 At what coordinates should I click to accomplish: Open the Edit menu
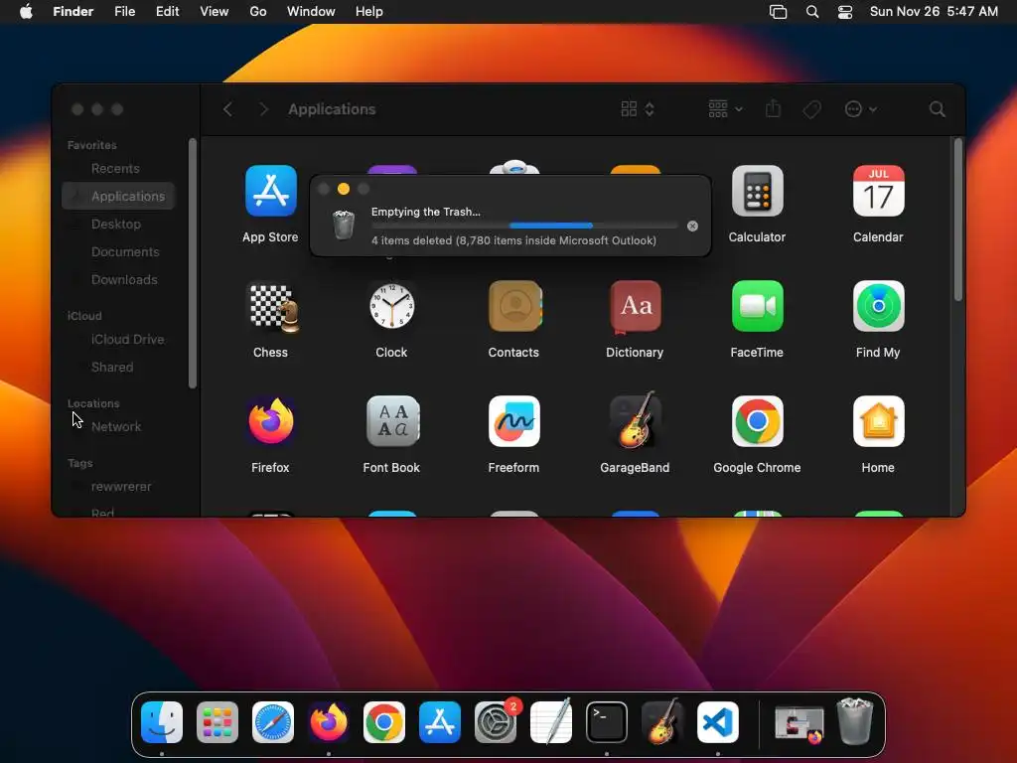(x=167, y=12)
